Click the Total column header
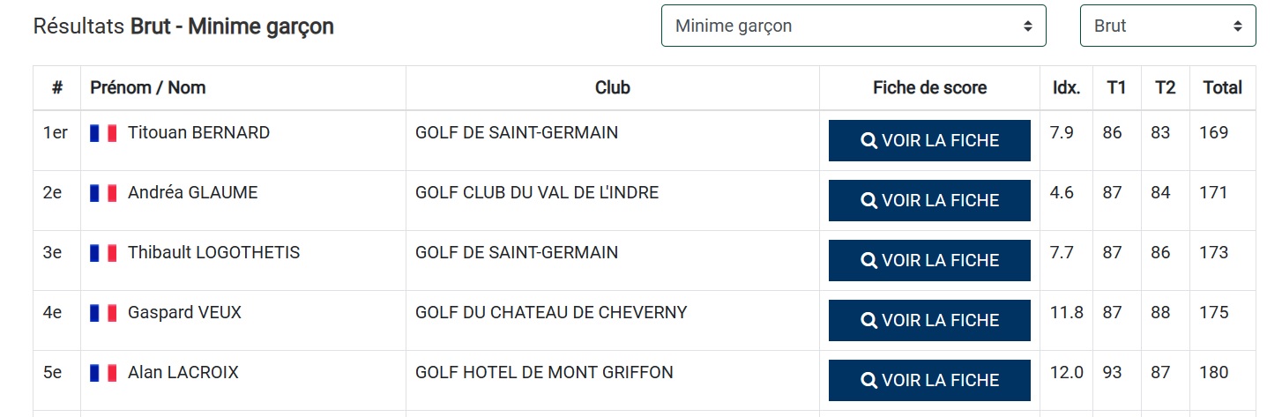This screenshot has width=1282, height=417. click(x=1222, y=87)
